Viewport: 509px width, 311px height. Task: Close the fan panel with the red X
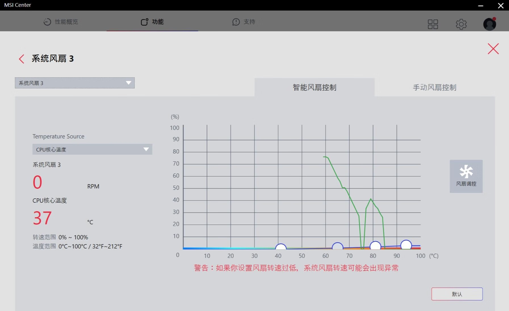[493, 49]
